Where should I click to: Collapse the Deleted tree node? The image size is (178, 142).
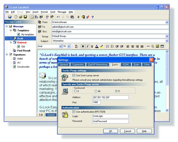[x=11, y=42]
